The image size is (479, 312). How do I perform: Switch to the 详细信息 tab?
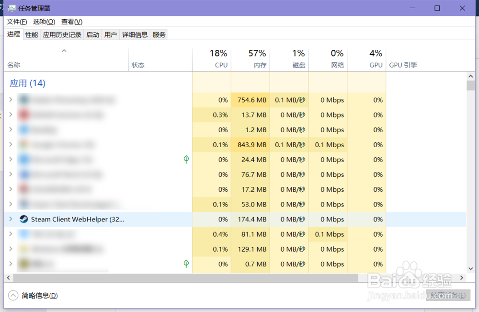[135, 35]
